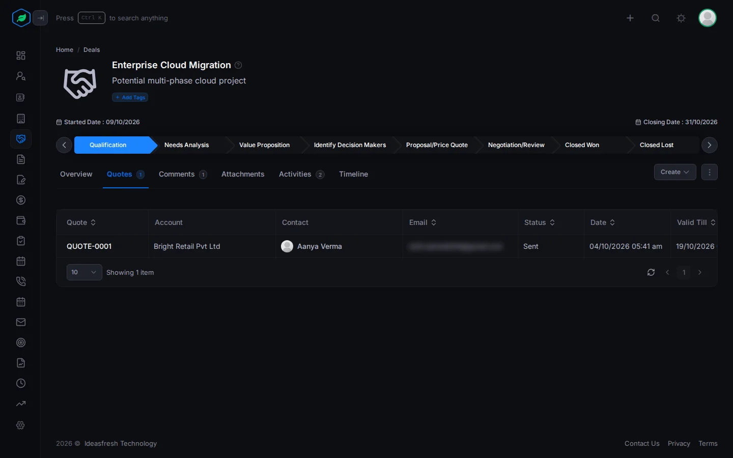Open the contacts book sidebar icon
Viewport: 733px width, 458px height.
coord(21,97)
